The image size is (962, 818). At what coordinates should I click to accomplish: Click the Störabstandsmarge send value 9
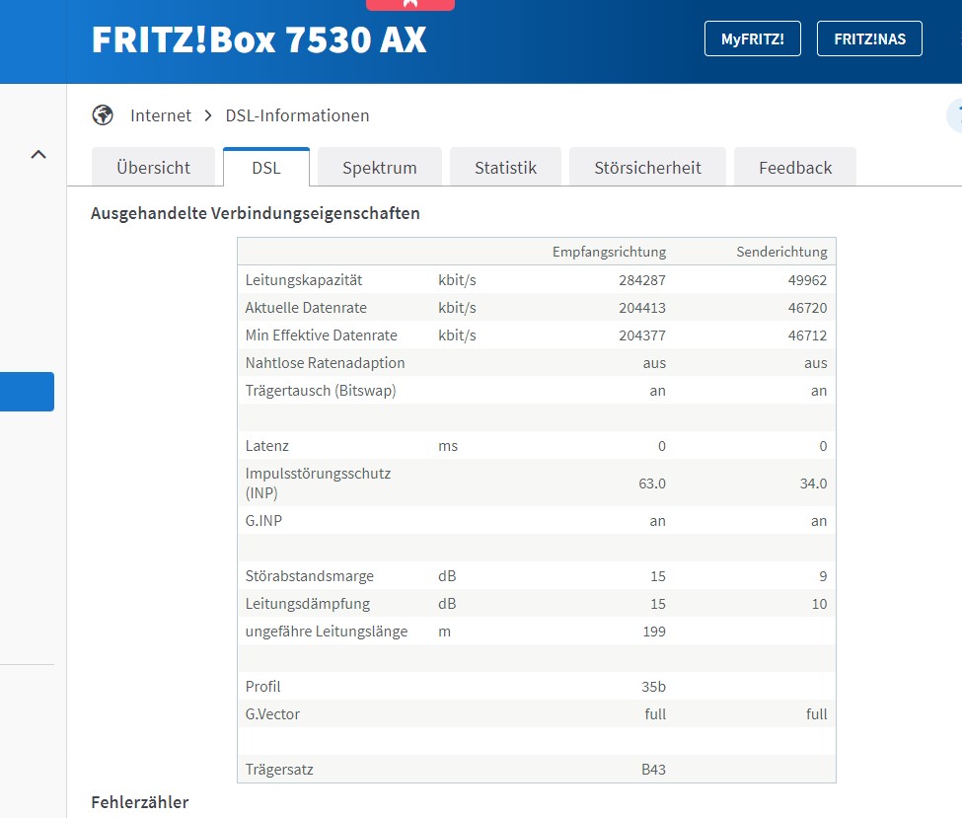coord(823,575)
